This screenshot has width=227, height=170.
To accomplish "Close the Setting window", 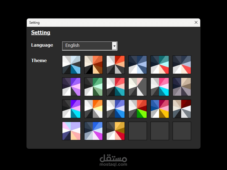I will [196, 22].
